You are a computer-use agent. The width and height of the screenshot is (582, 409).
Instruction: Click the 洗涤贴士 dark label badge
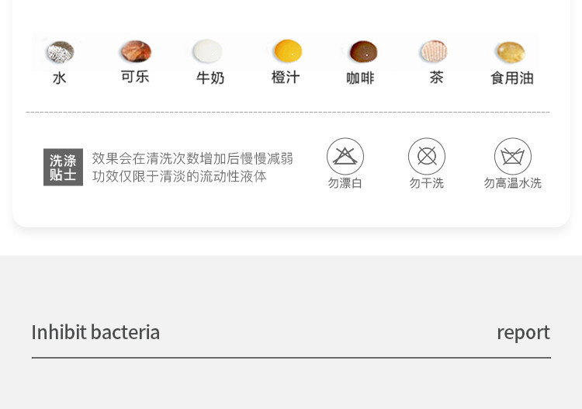pyautogui.click(x=63, y=168)
